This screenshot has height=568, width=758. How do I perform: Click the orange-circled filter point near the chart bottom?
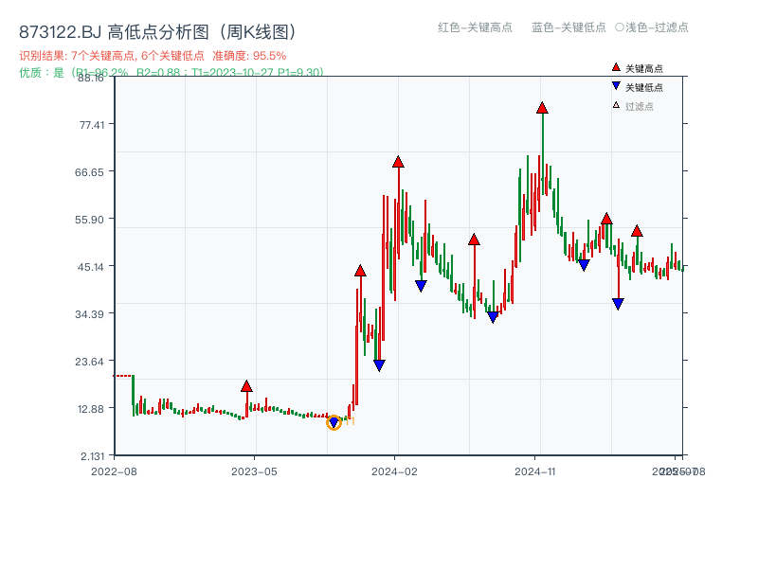pos(334,423)
